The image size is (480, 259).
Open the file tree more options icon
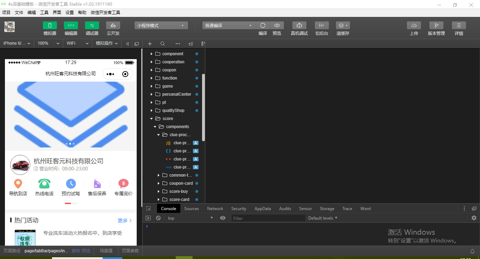(178, 44)
